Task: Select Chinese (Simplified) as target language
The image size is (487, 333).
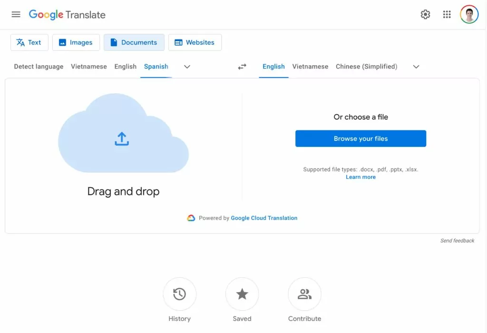Action: point(367,67)
